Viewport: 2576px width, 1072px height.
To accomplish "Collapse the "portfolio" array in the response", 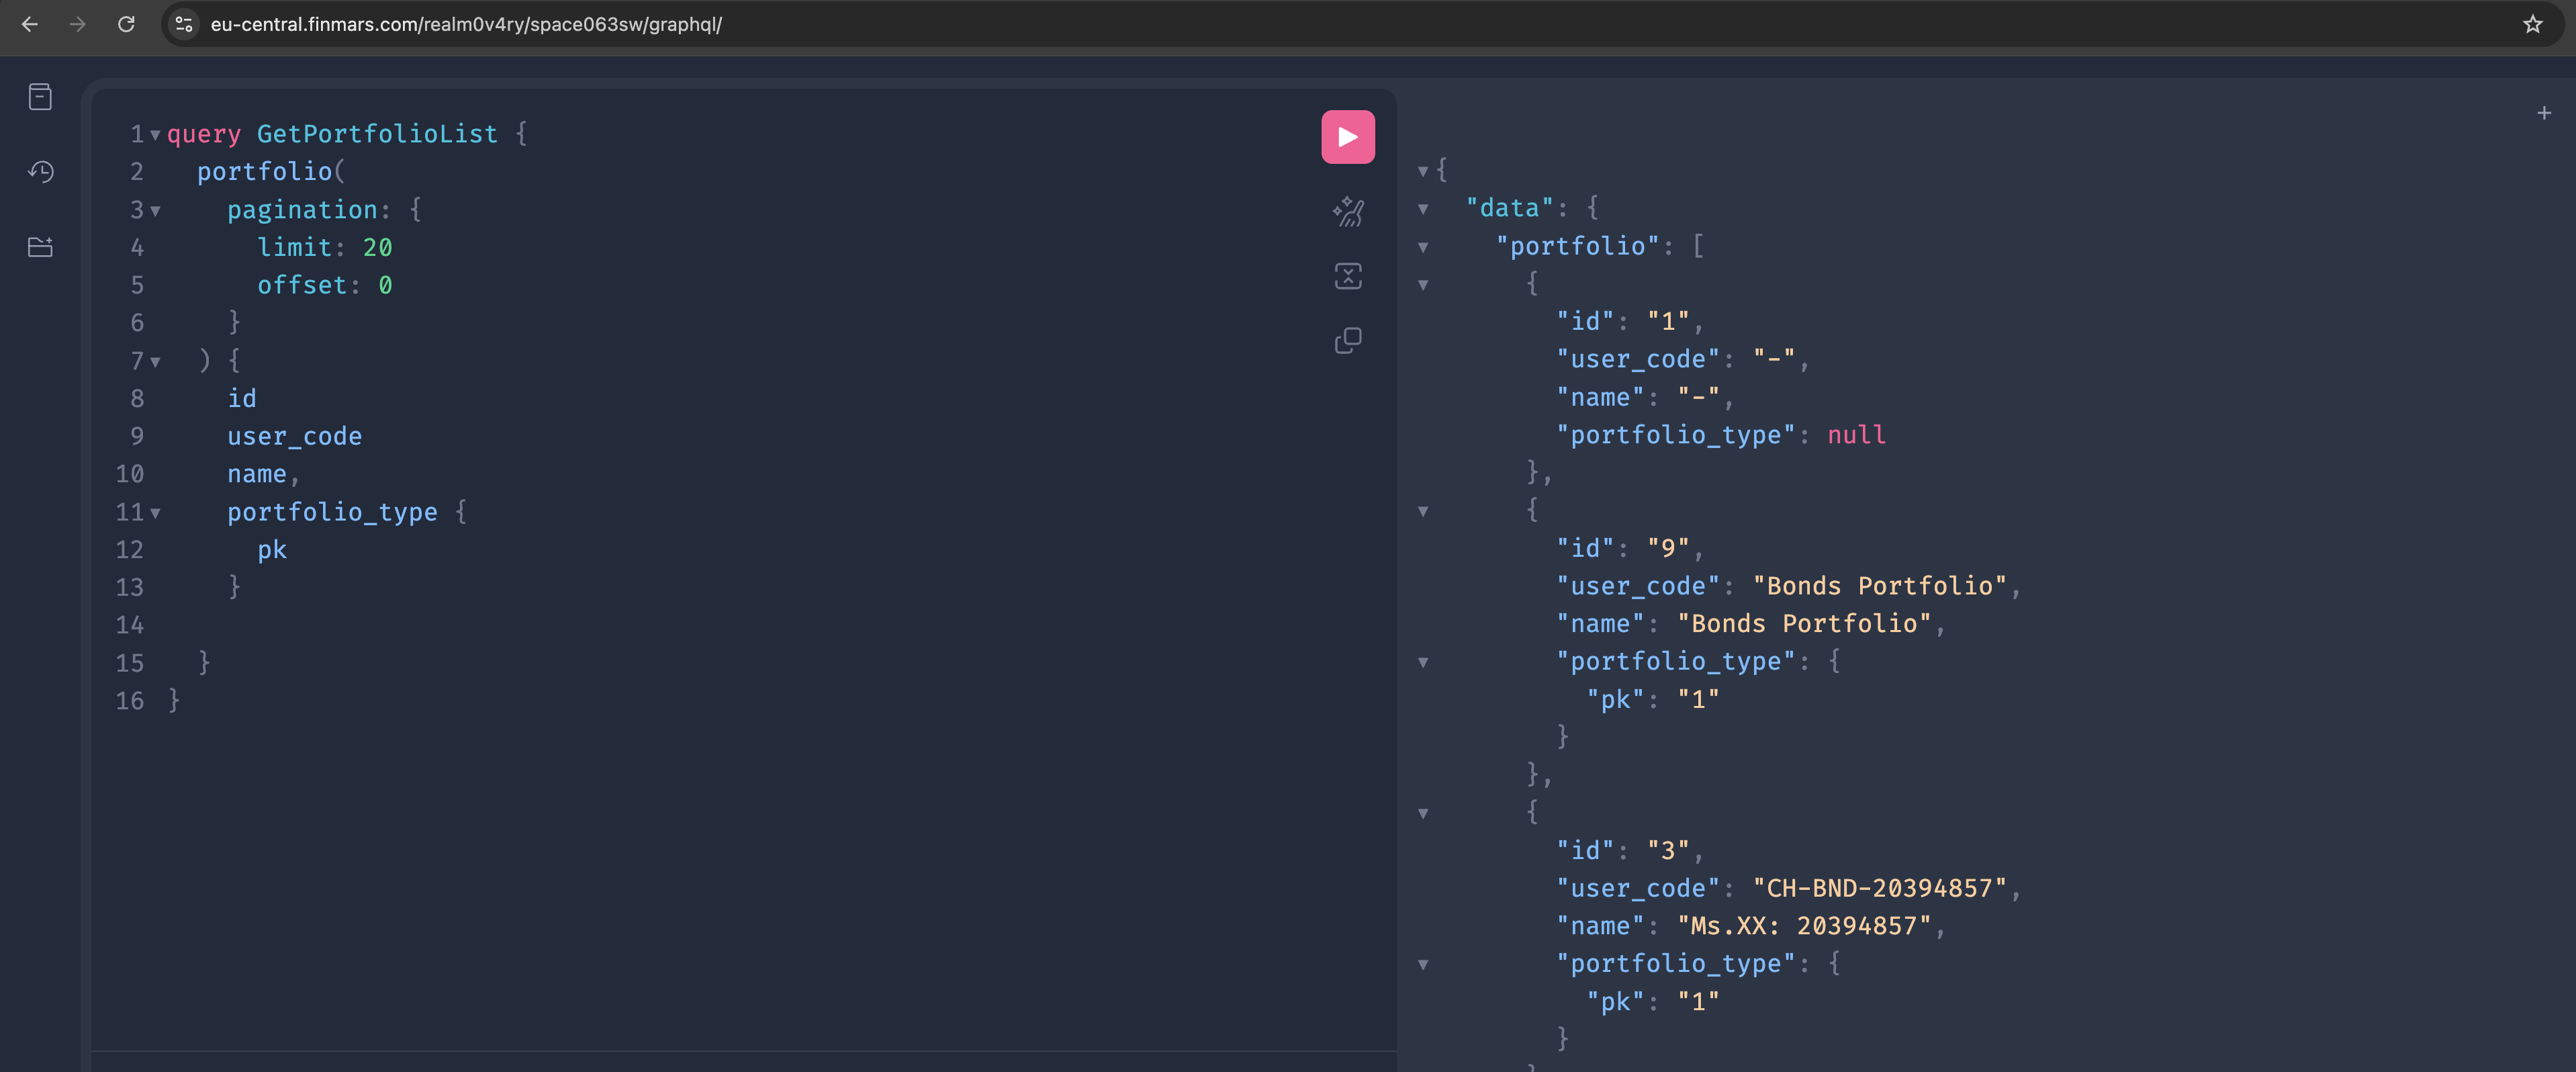I will pos(1423,247).
